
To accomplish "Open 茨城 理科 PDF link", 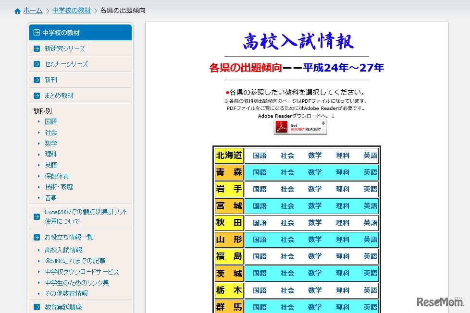I will click(x=343, y=274).
